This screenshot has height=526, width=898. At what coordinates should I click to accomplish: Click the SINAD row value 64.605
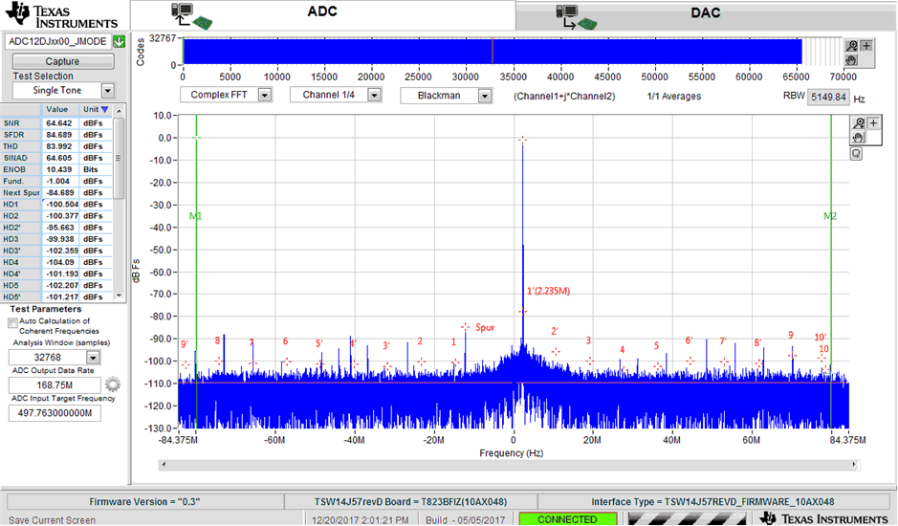pos(59,158)
